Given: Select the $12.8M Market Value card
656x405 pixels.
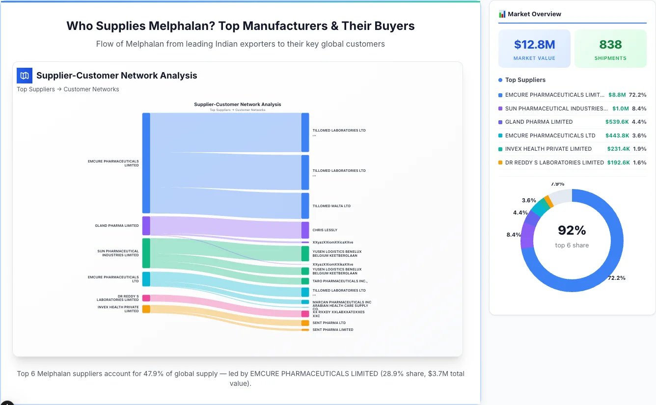Looking at the screenshot, I should 534,48.
